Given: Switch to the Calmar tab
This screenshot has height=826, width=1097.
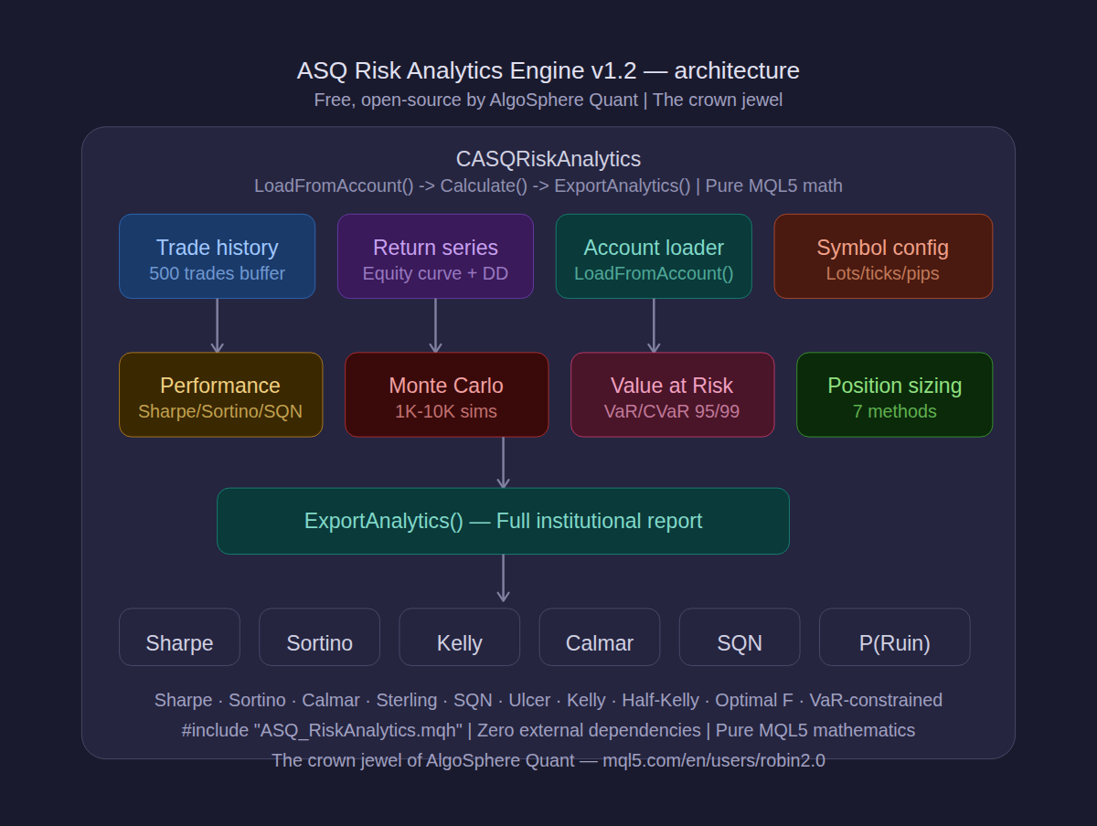Looking at the screenshot, I should click(599, 637).
